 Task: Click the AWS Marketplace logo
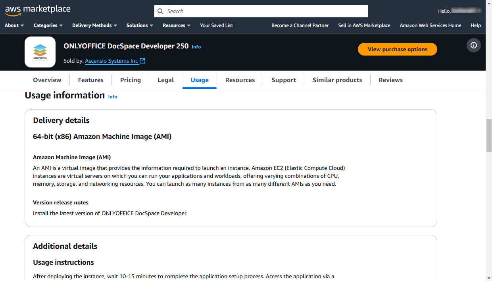pos(38,10)
